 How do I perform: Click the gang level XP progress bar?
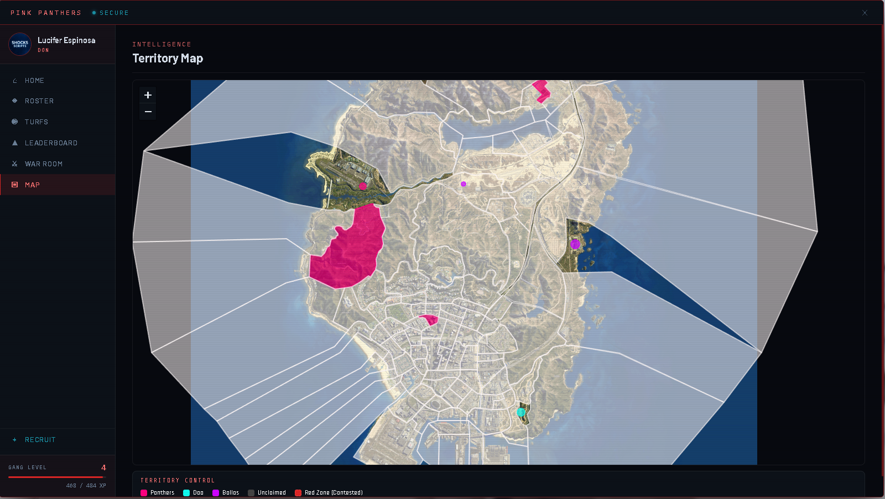point(58,477)
